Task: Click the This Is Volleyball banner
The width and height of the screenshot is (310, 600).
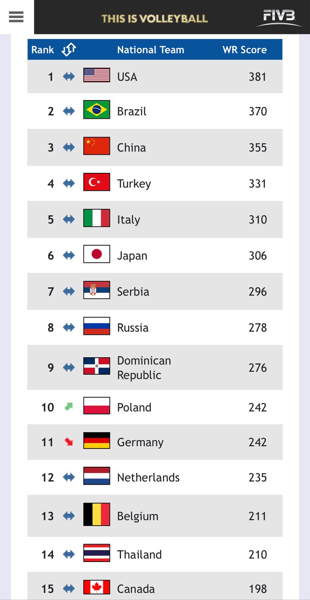Action: (x=155, y=18)
